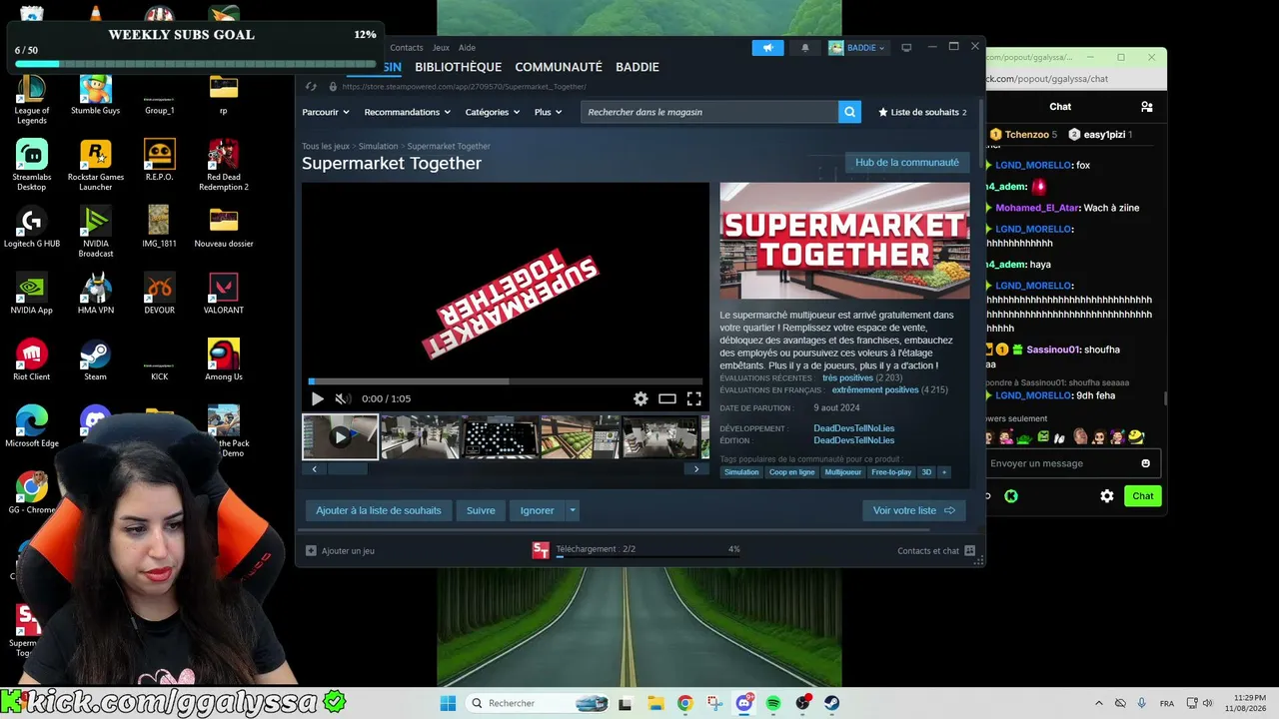
Task: Open the DeadDevsTellNoLies developer link
Action: [854, 428]
